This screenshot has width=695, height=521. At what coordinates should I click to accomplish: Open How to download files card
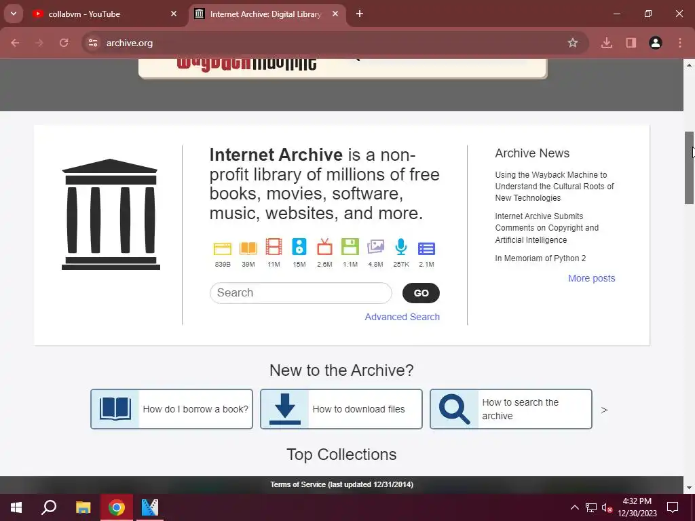pos(341,409)
